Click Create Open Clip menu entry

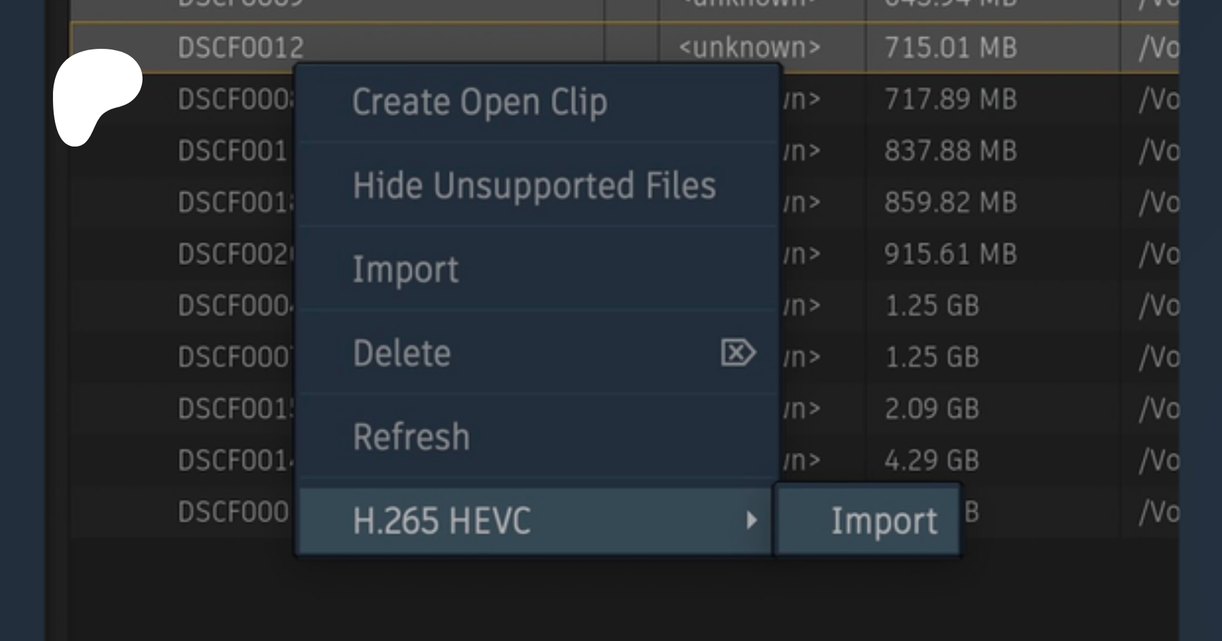point(479,102)
